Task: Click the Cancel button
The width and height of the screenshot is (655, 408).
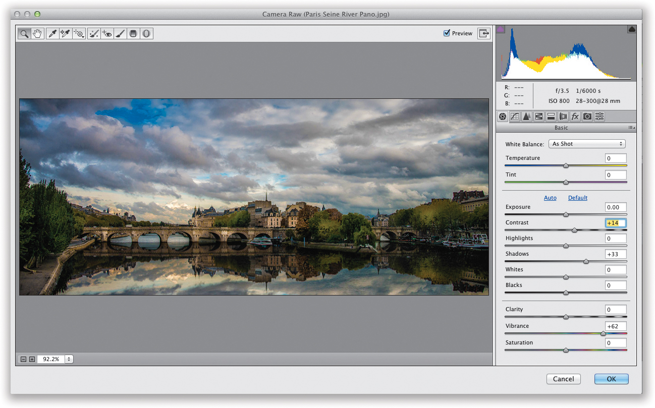Action: coord(563,379)
